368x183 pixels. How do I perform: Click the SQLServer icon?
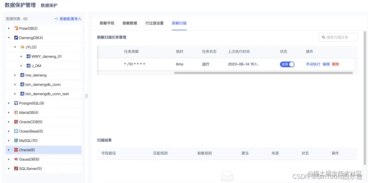click(16, 169)
